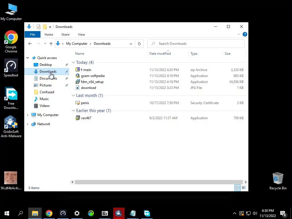Go up one folder level
This screenshot has height=219, width=292.
click(51, 44)
